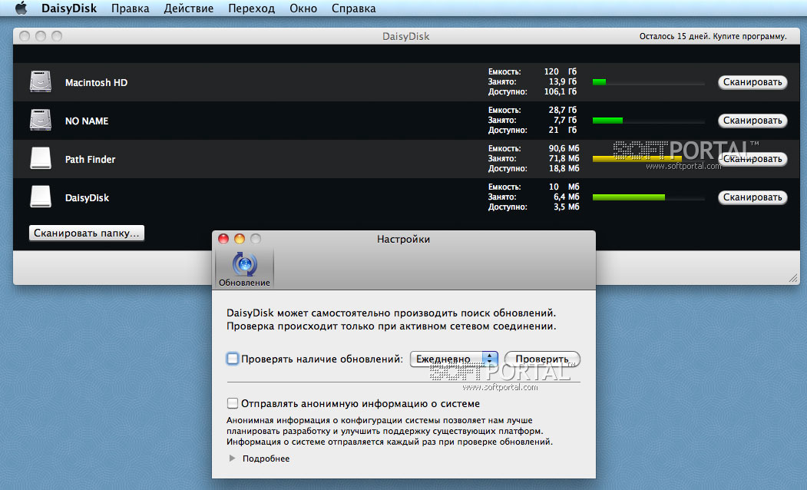
Task: Click the Купите программу trial notice
Action: click(713, 36)
